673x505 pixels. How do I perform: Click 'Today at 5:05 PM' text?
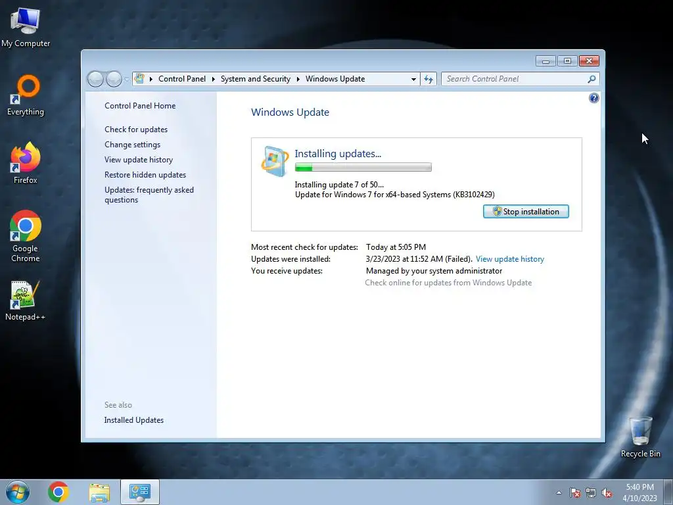click(x=396, y=247)
